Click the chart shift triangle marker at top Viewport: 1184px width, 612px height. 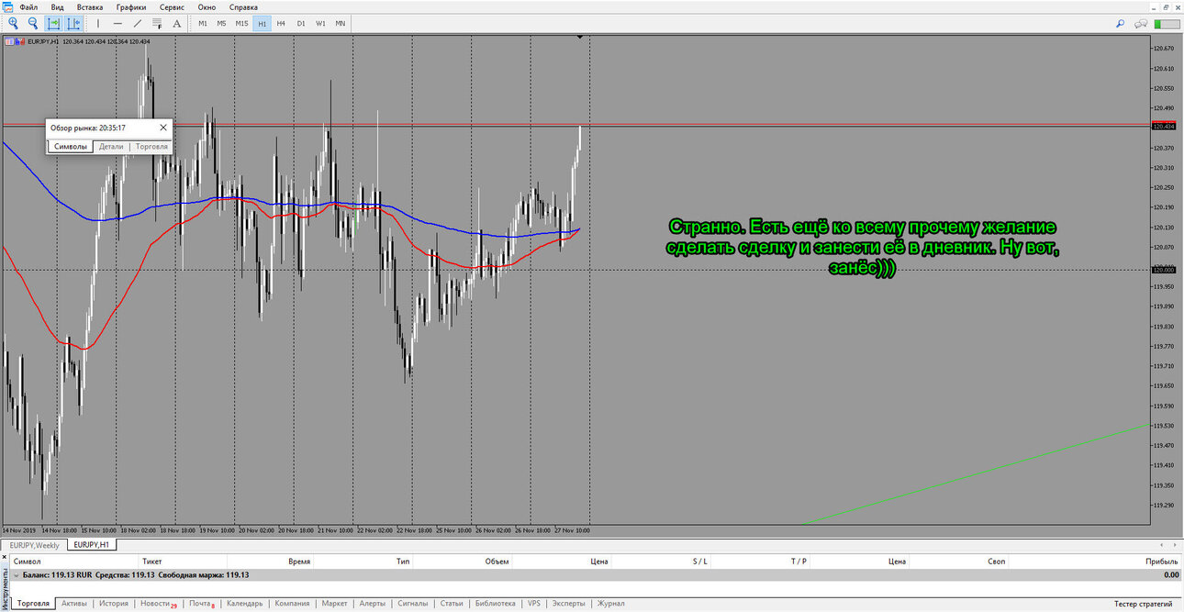click(580, 37)
